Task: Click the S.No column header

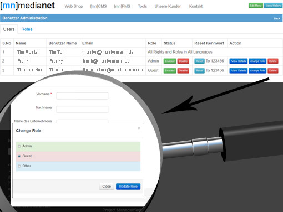Action: [7, 43]
